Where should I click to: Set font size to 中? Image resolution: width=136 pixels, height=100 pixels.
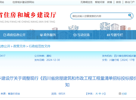pos(100,94)
